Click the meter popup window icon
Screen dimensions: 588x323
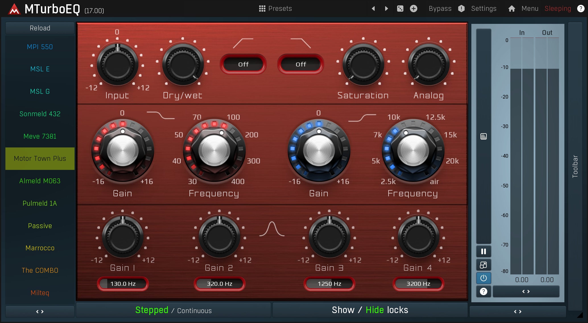tap(483, 265)
